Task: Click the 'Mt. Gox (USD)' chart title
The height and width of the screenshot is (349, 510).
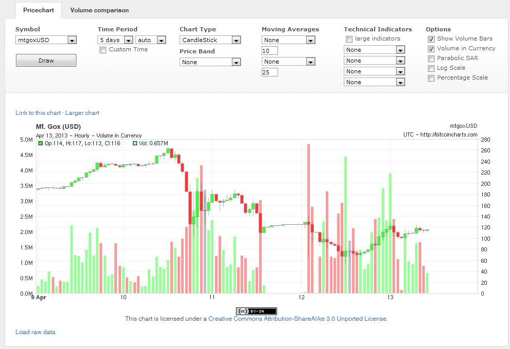Action: pos(58,127)
